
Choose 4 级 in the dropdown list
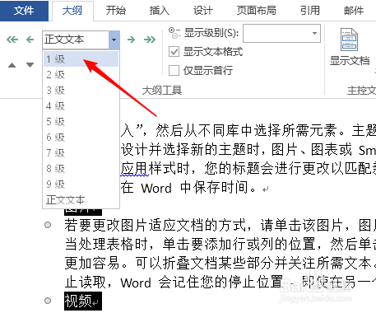click(81, 106)
